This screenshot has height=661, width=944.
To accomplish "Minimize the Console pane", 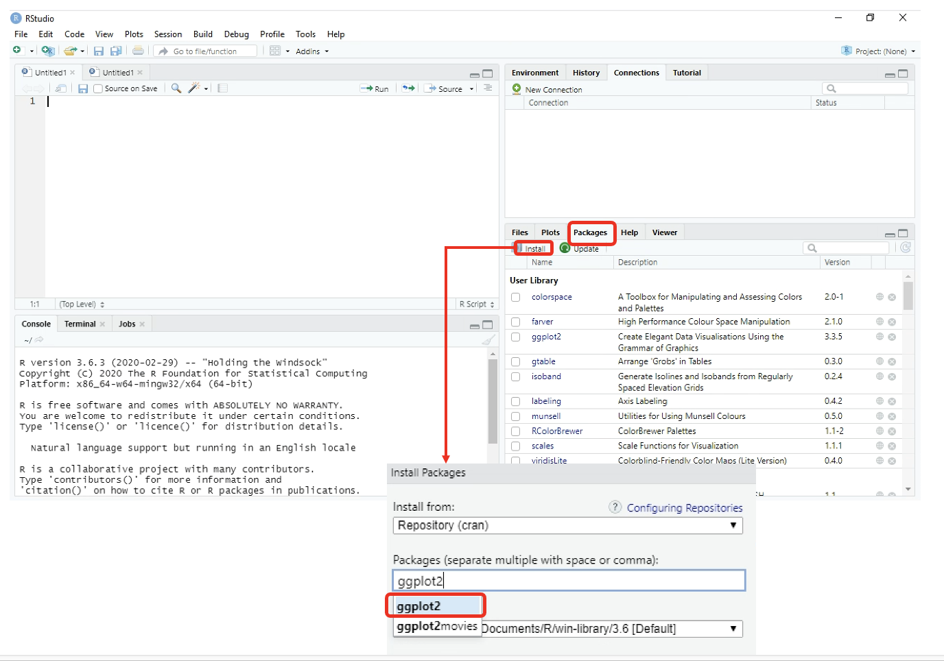I will click(475, 326).
